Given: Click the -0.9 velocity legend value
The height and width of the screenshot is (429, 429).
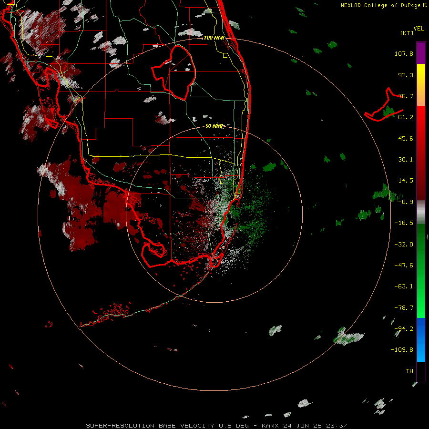Looking at the screenshot, I should tap(406, 202).
